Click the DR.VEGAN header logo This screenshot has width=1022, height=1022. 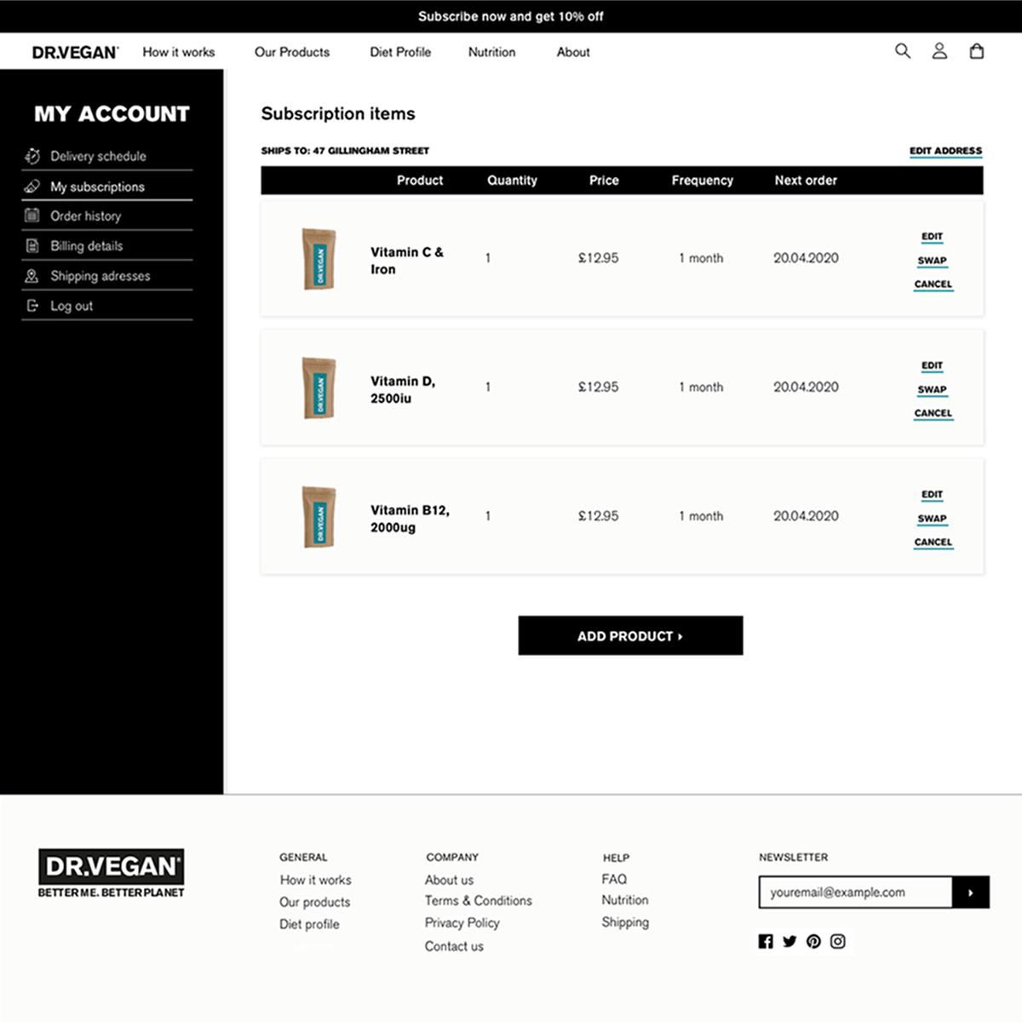click(x=75, y=52)
